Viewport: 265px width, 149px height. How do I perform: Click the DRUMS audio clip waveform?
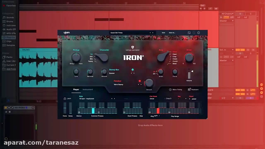[x=38, y=69]
